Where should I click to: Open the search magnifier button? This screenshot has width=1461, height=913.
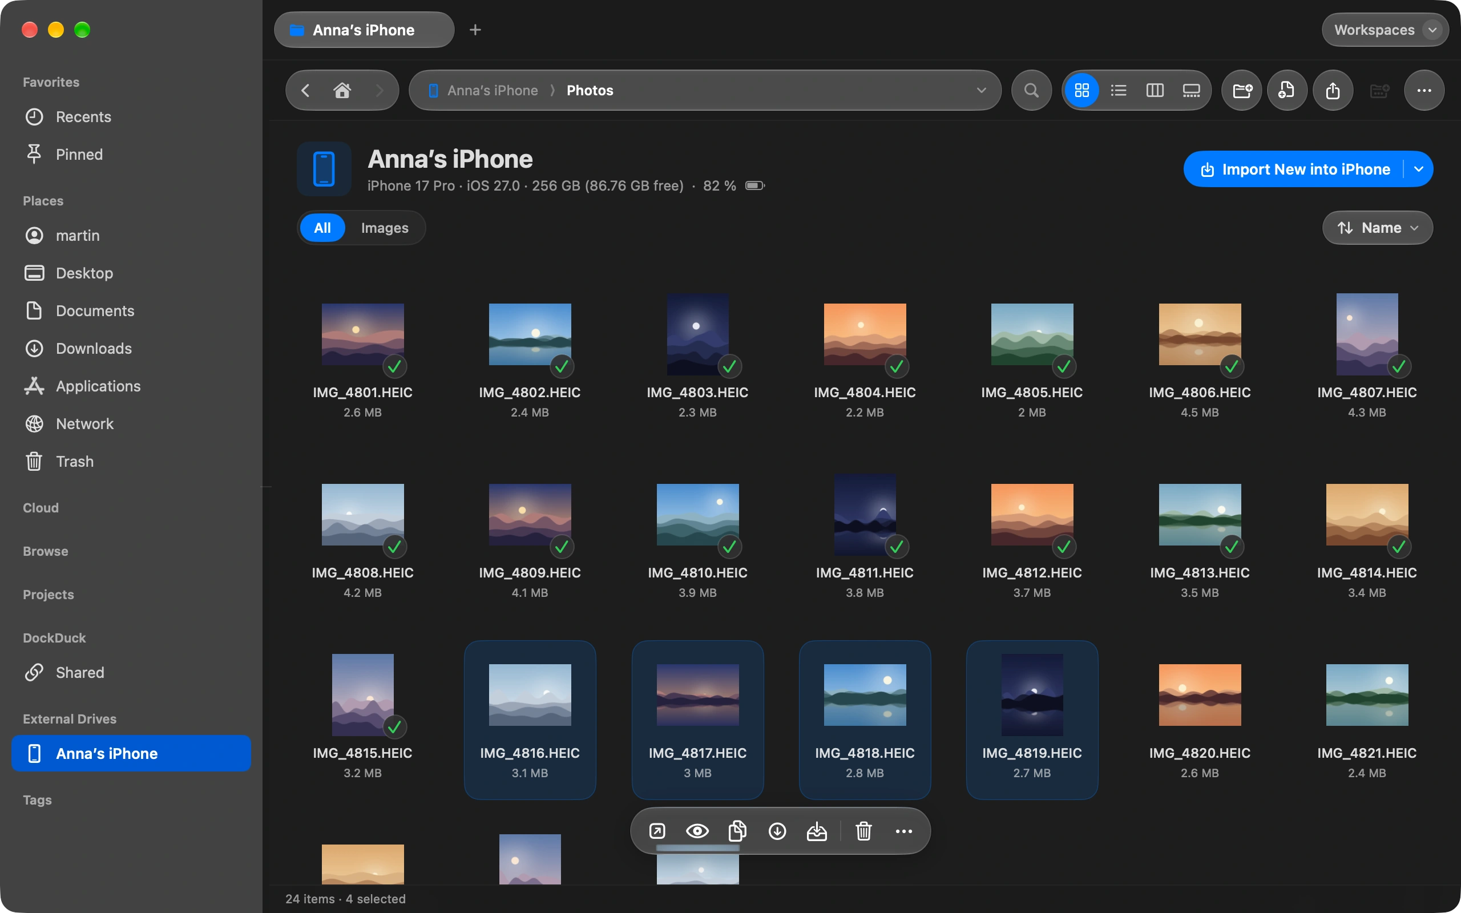click(x=1032, y=91)
